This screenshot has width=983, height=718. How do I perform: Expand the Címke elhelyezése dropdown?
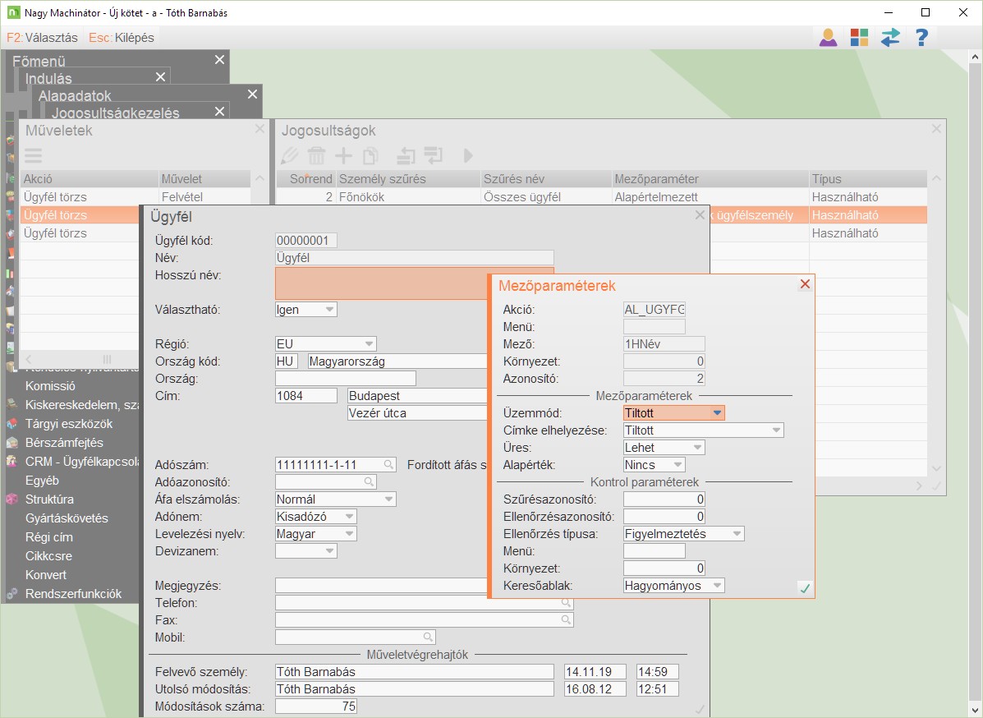[x=775, y=430]
